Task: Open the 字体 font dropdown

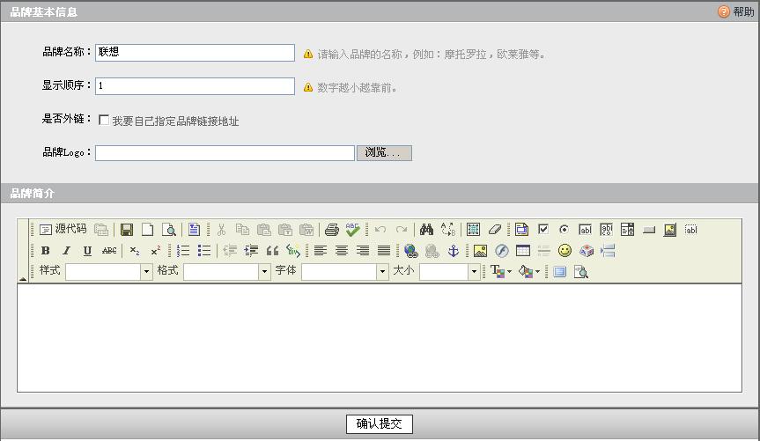Action: click(x=345, y=272)
